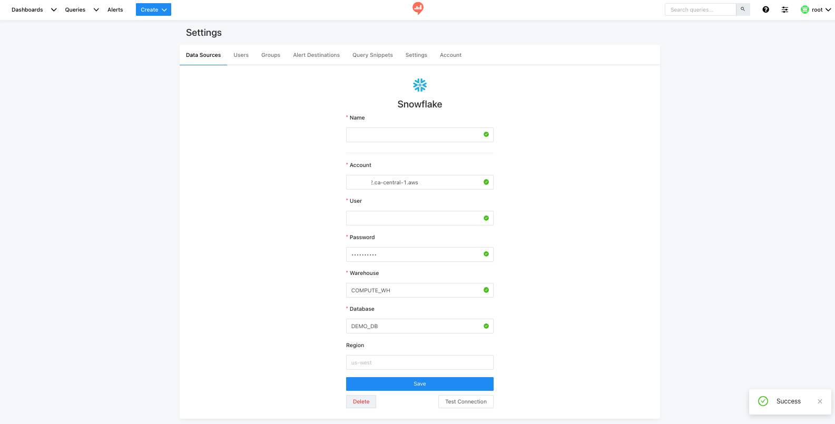Click the Warehouse field validation checkmark
The image size is (835, 424).
click(x=486, y=290)
